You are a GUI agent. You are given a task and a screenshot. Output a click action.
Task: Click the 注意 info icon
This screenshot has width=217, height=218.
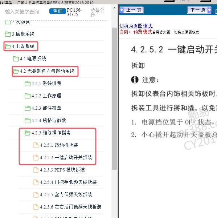[x=135, y=80]
